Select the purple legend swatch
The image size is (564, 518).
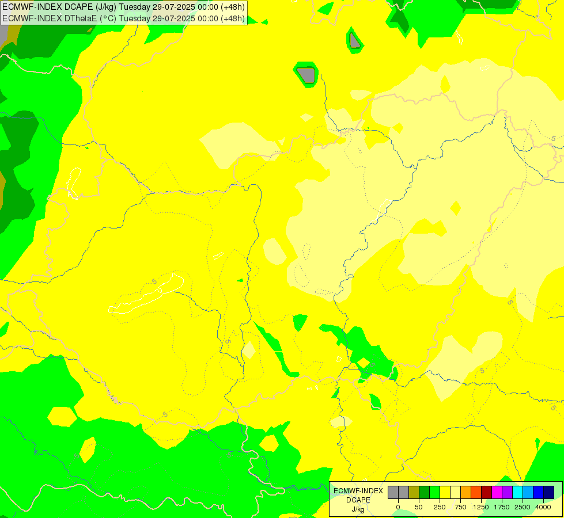tap(507, 493)
